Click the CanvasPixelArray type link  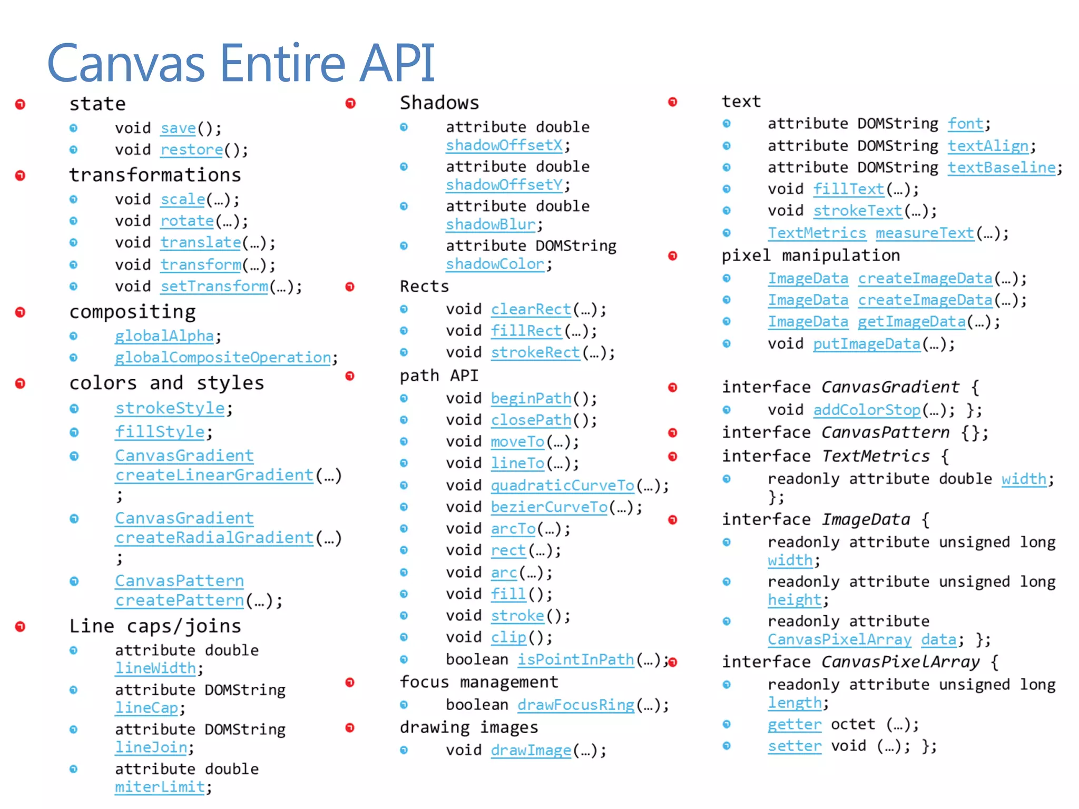839,639
